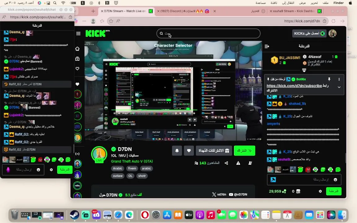
Task: Open the ملف menu in menu bar
Action: pyautogui.click(x=326, y=3)
